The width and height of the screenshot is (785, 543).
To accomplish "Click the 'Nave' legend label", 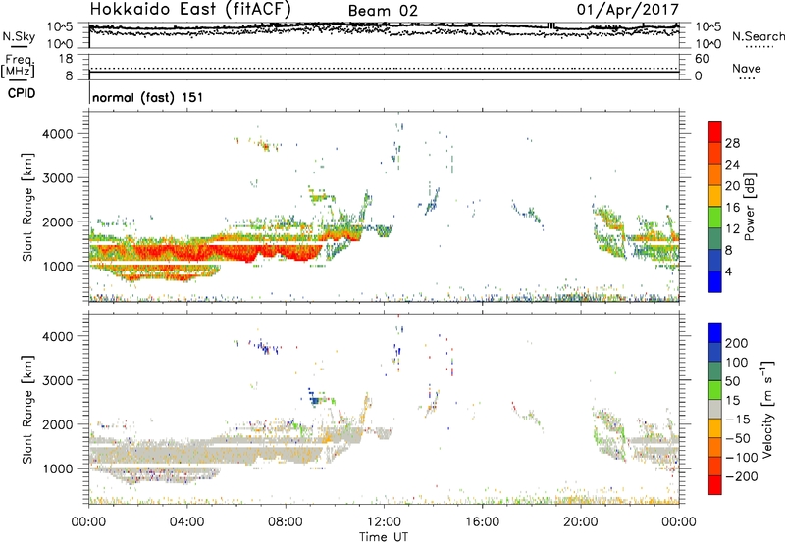I will pos(746,68).
